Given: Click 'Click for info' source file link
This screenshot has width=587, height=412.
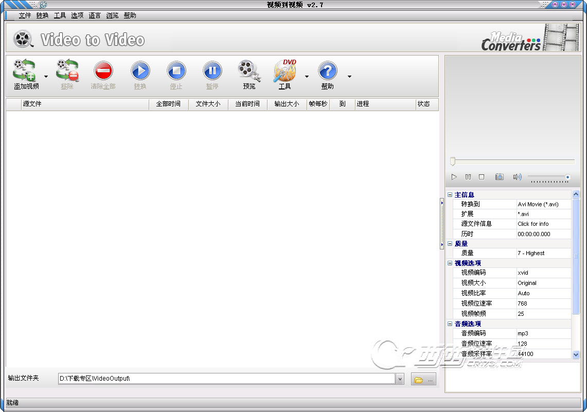Looking at the screenshot, I should 533,224.
